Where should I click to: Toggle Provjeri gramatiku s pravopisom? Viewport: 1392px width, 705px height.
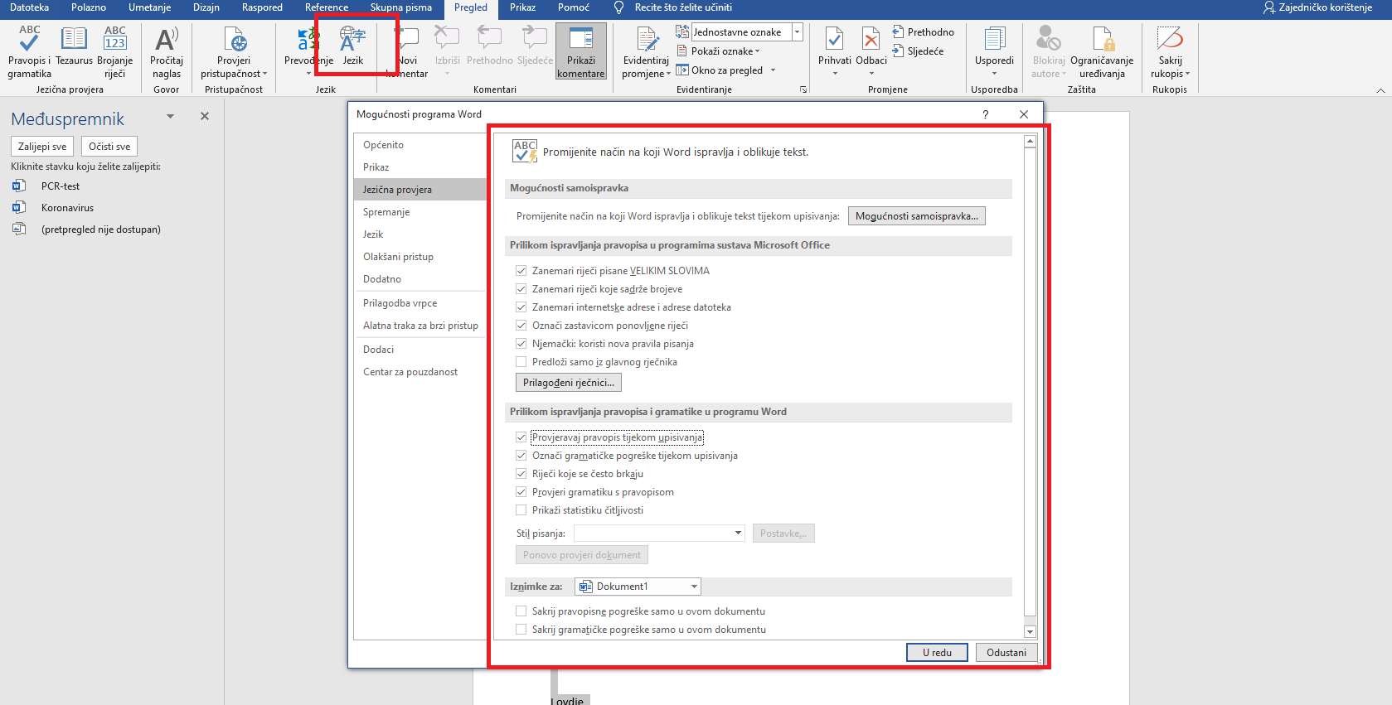point(521,492)
